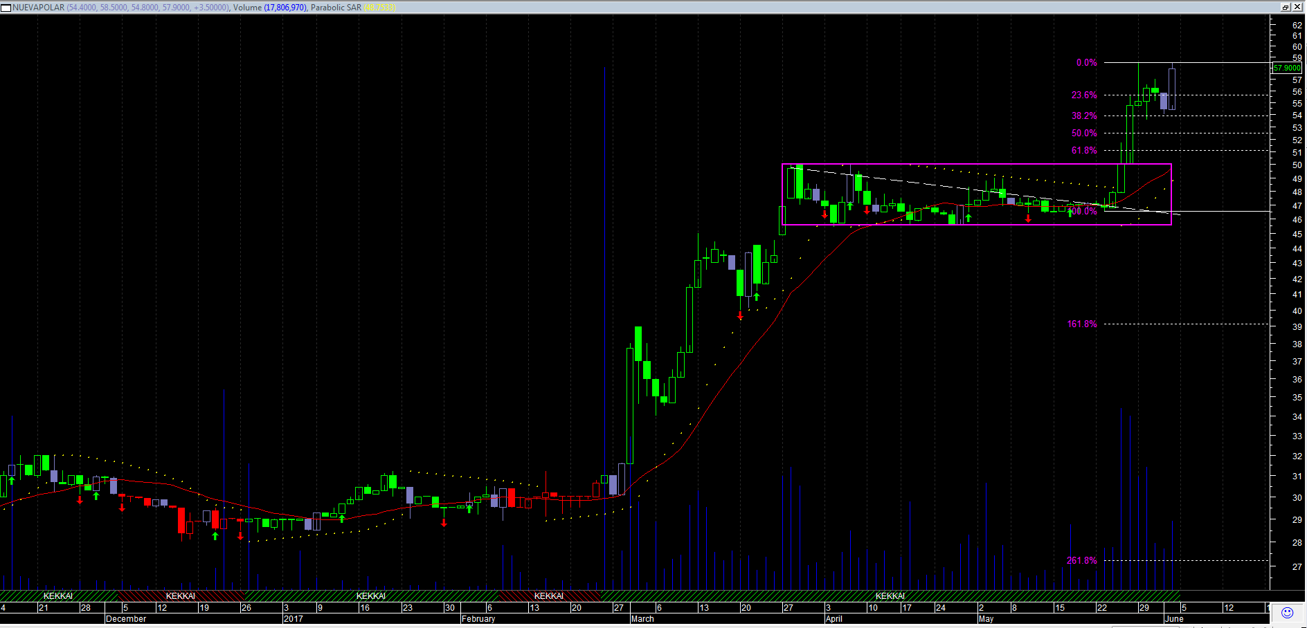Click the 2017 year label on the time axis
This screenshot has height=628, width=1307.
point(294,619)
